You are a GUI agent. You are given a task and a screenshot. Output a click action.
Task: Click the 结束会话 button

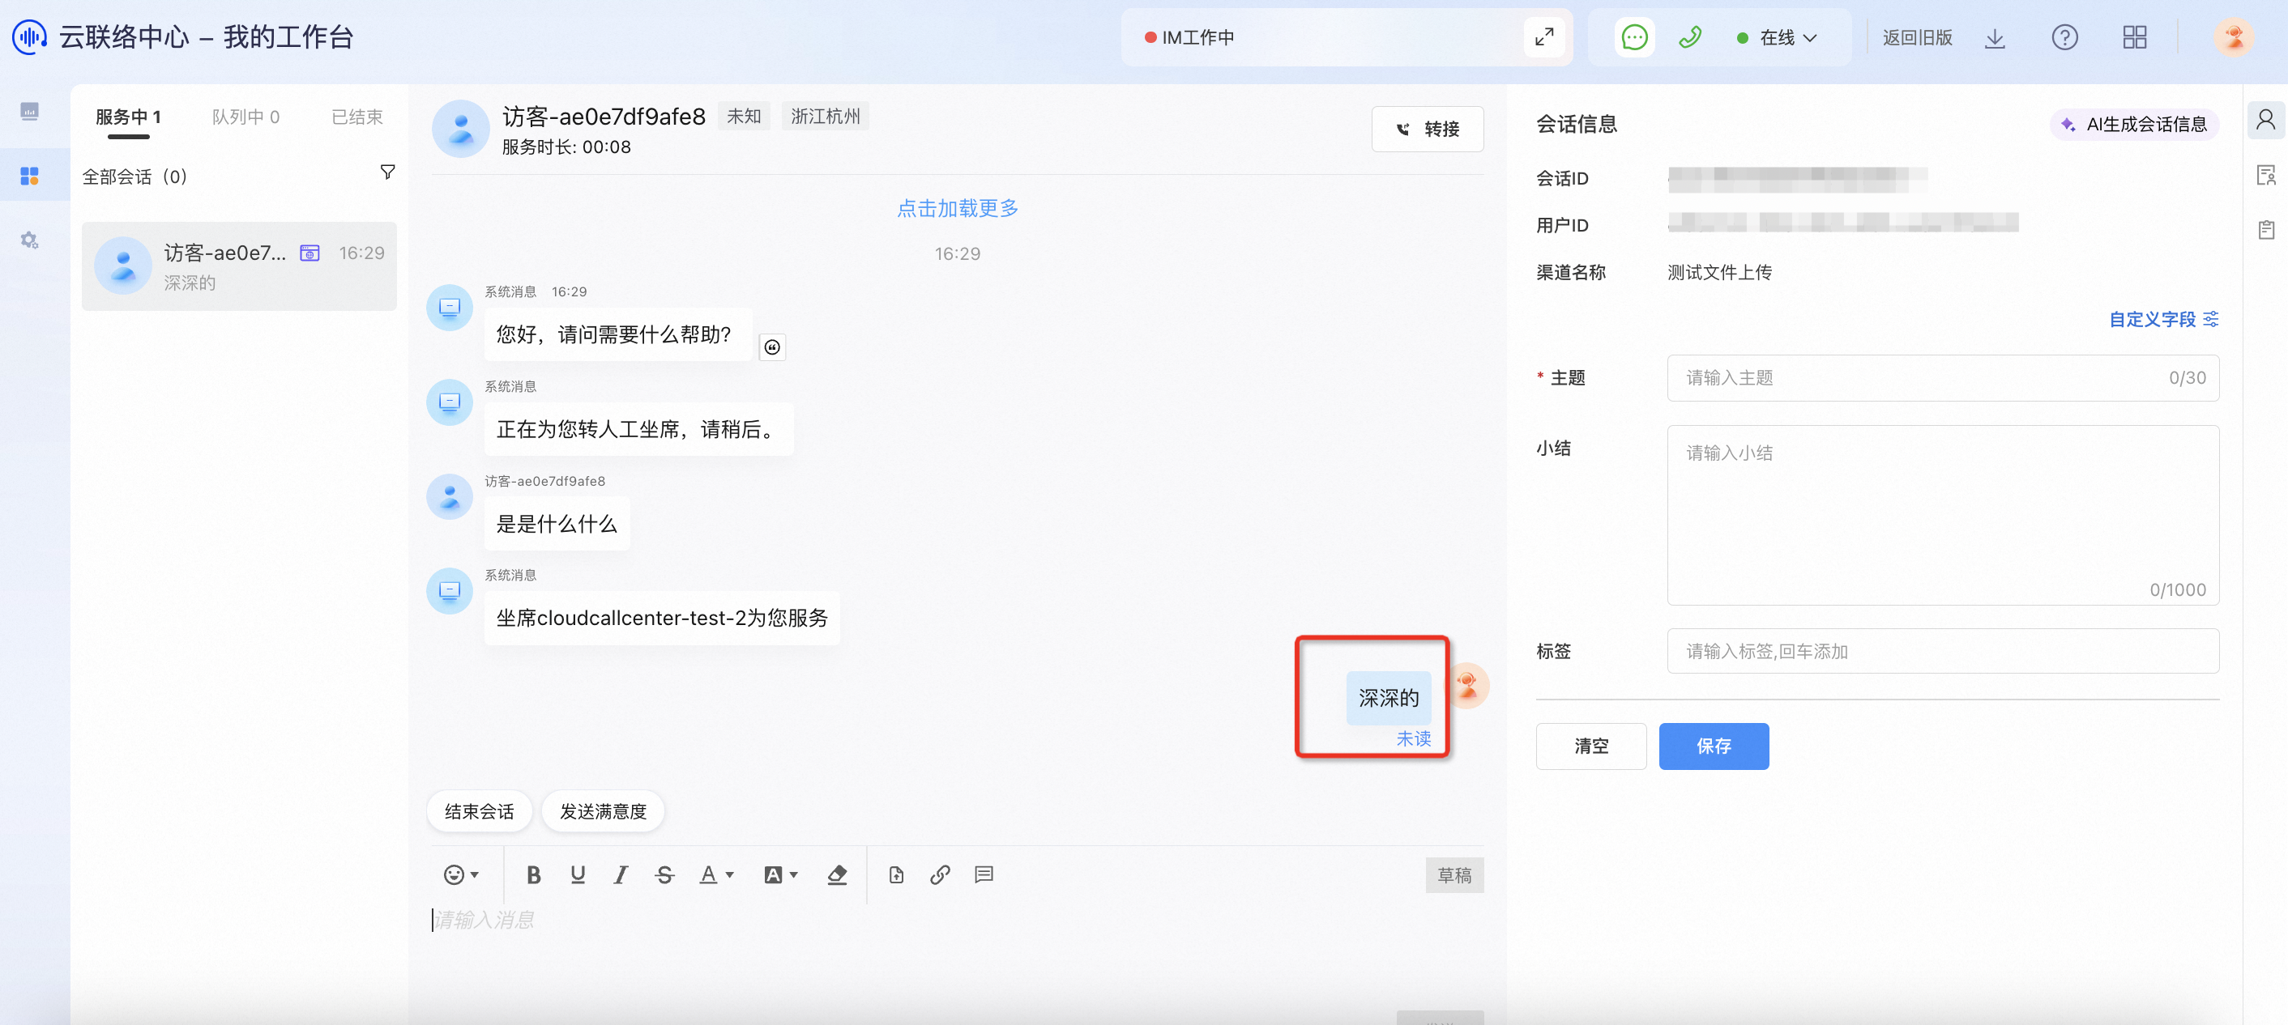click(x=480, y=811)
